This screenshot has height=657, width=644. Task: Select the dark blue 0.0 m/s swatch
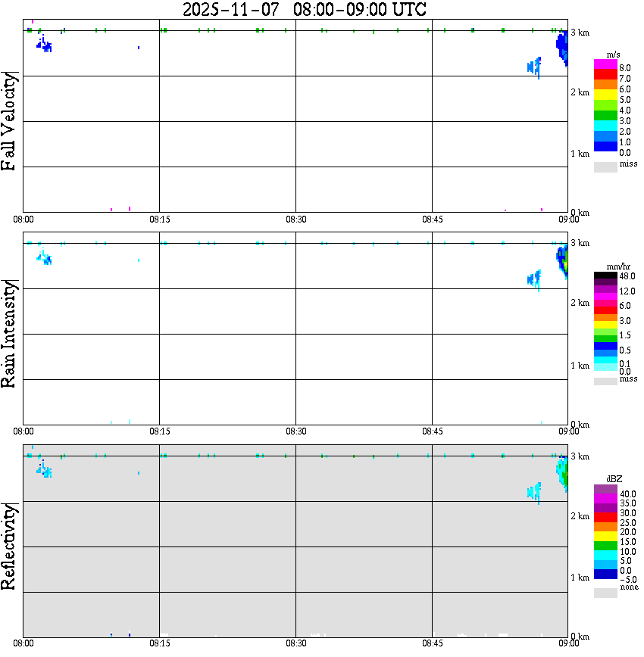point(605,146)
